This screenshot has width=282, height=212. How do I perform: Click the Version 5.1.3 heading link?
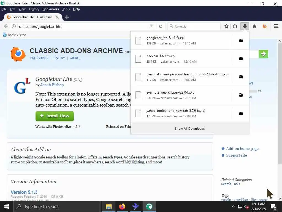coord(24,192)
